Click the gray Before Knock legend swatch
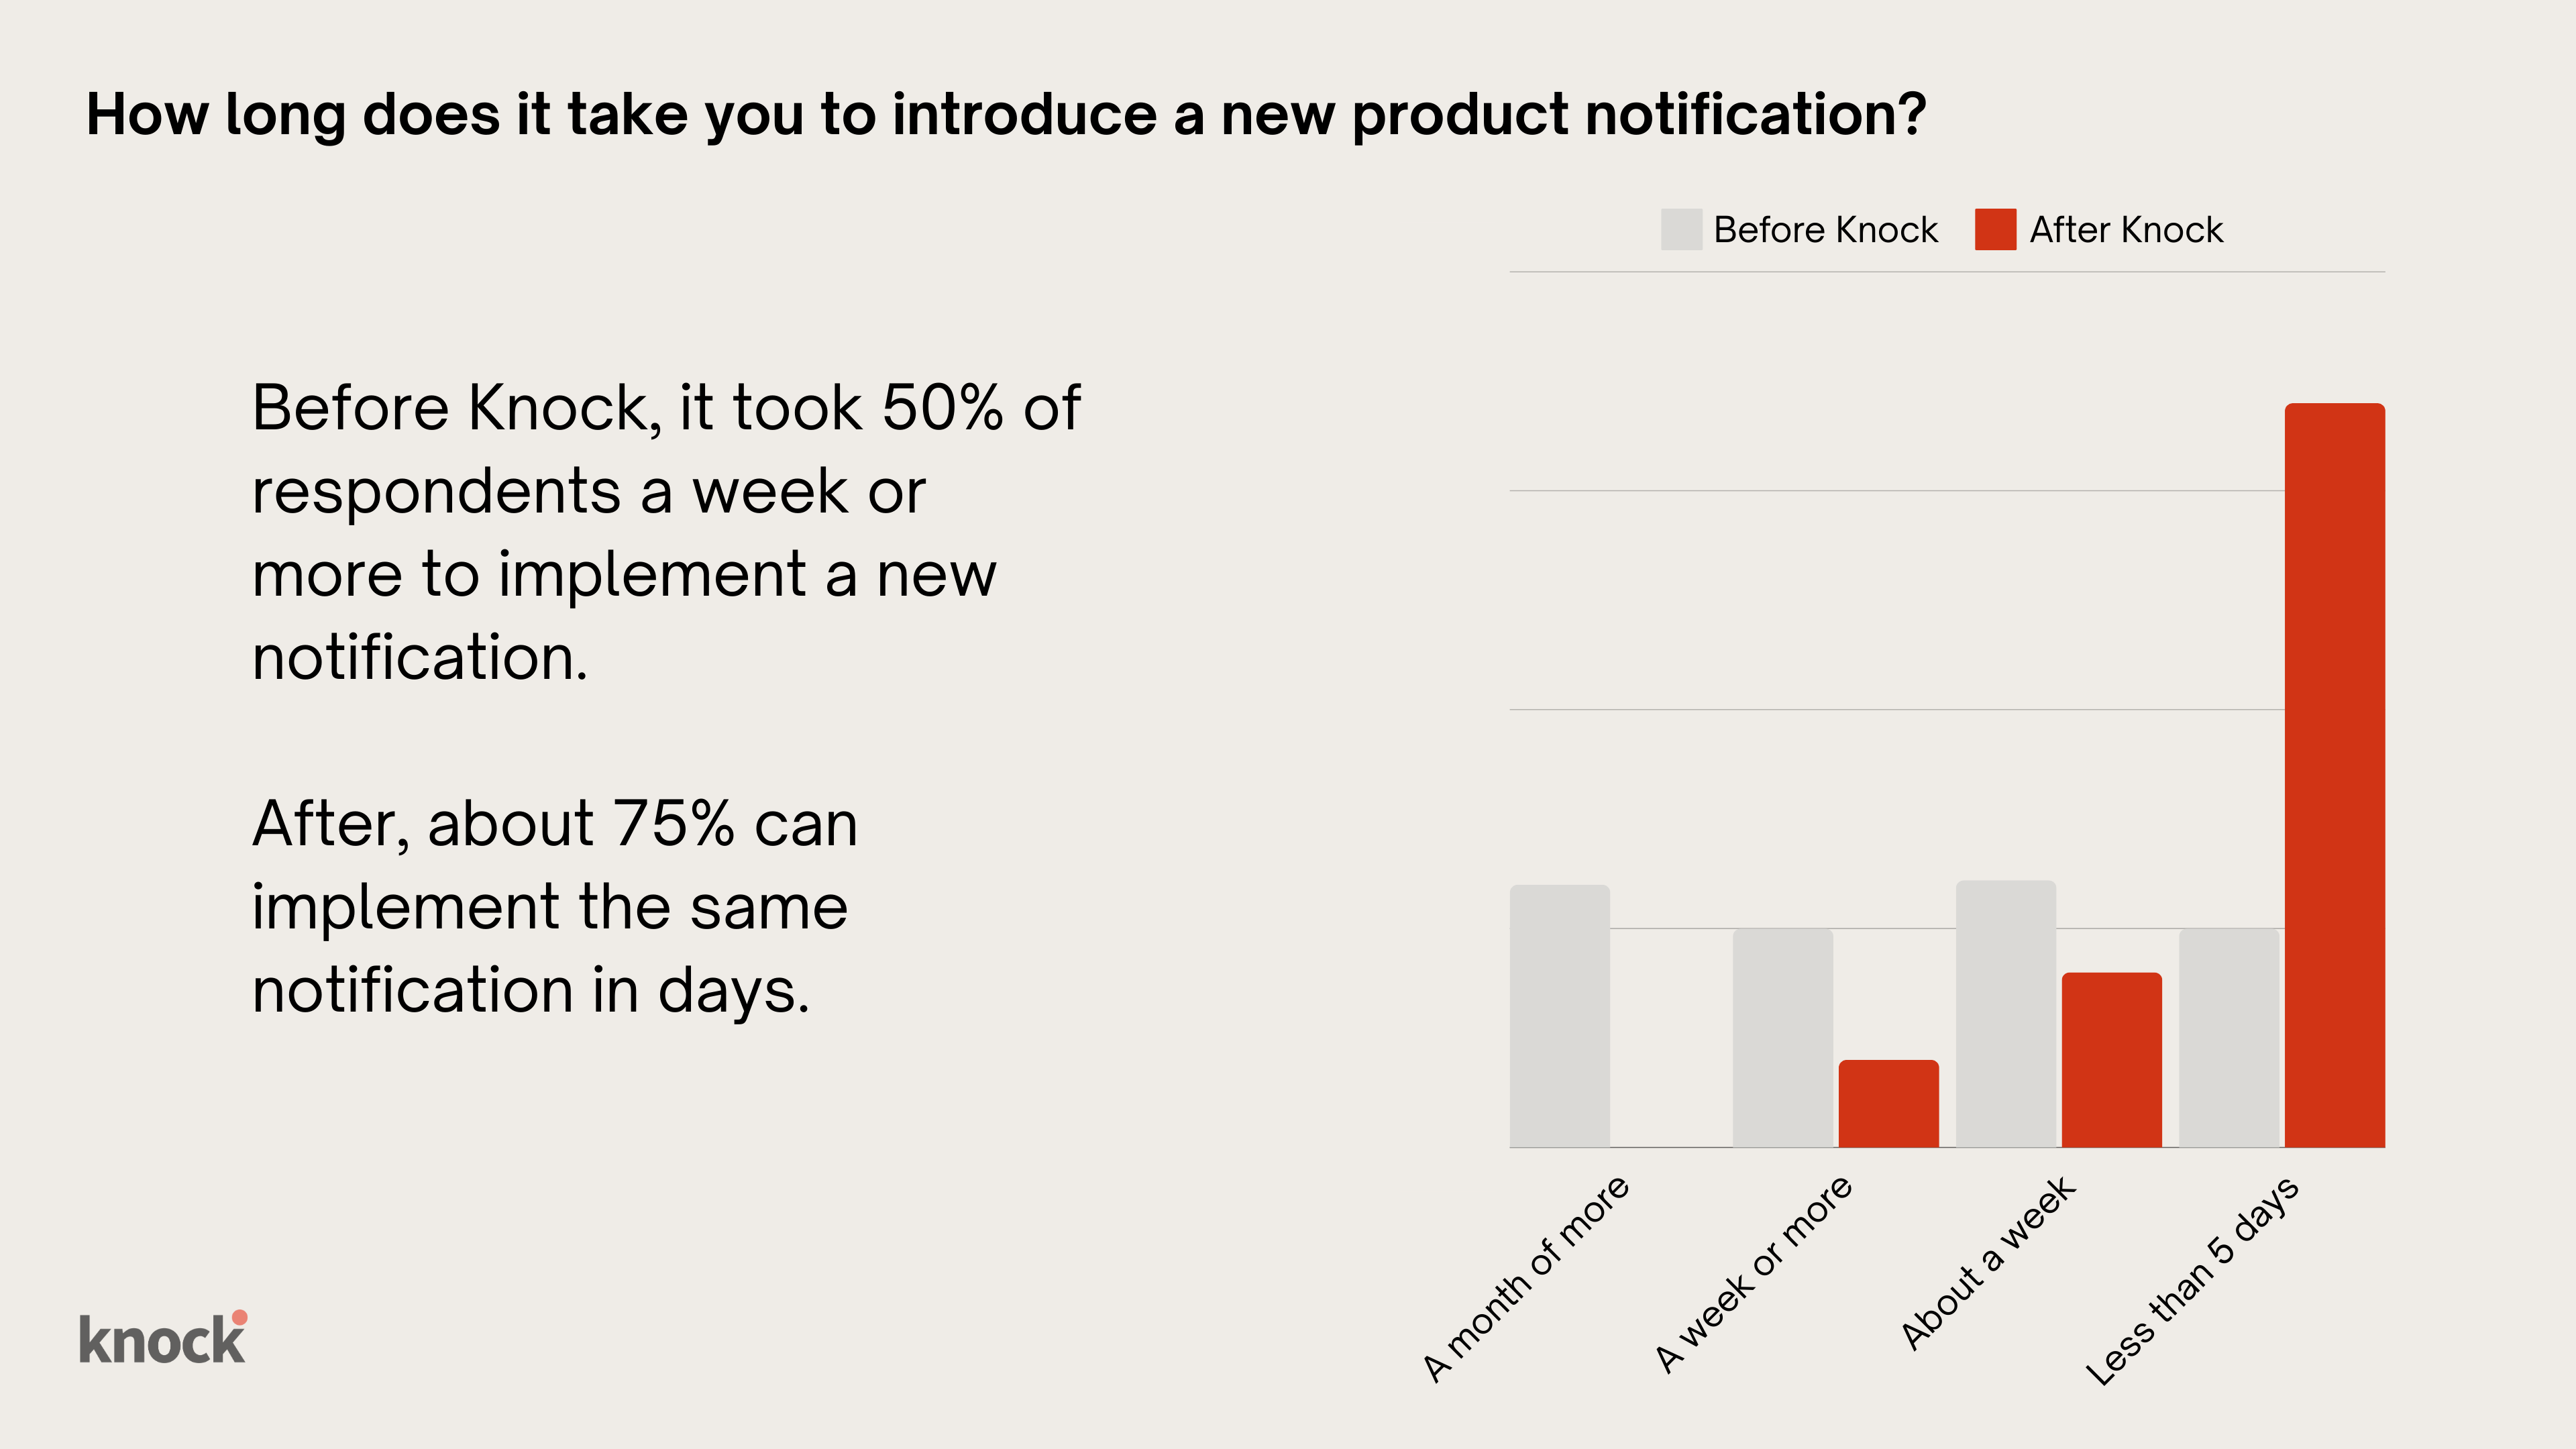Image resolution: width=2576 pixels, height=1449 pixels. pyautogui.click(x=1681, y=230)
